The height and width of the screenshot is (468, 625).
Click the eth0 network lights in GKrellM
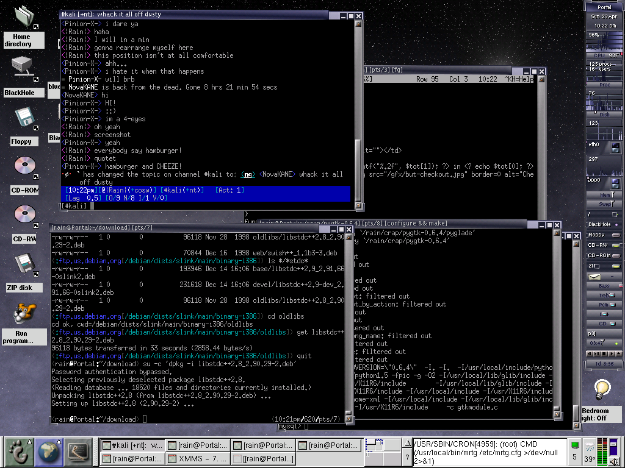tap(615, 147)
